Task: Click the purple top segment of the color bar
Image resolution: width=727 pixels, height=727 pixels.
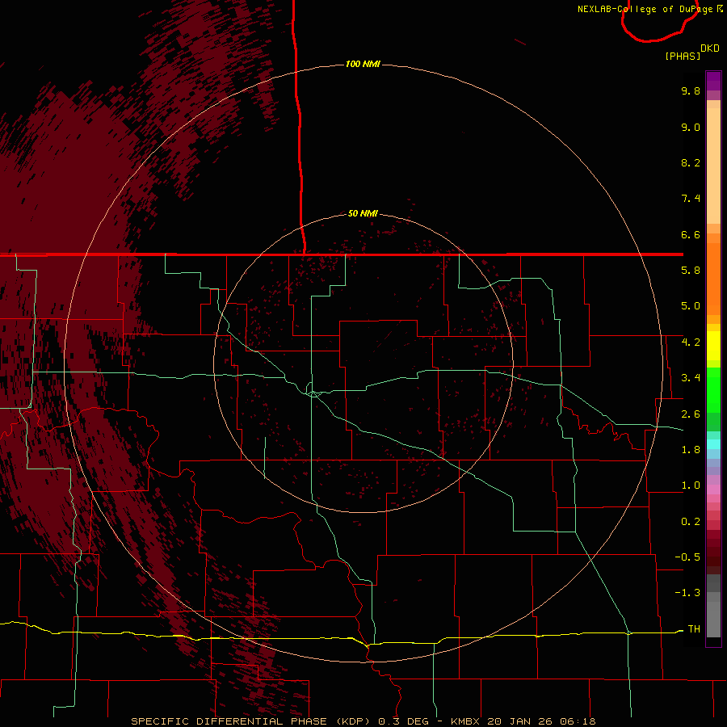Action: click(x=713, y=81)
